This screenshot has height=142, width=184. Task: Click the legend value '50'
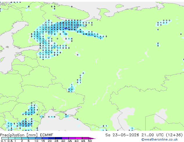(90, 141)
